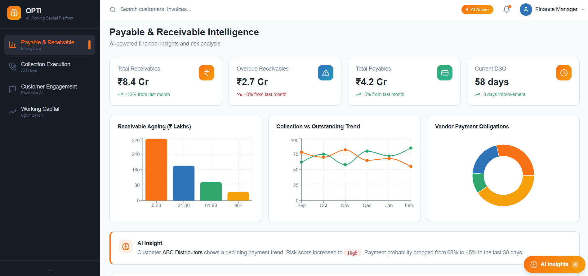Click the clock icon on Current DSO
The image size is (588, 276).
click(x=564, y=73)
